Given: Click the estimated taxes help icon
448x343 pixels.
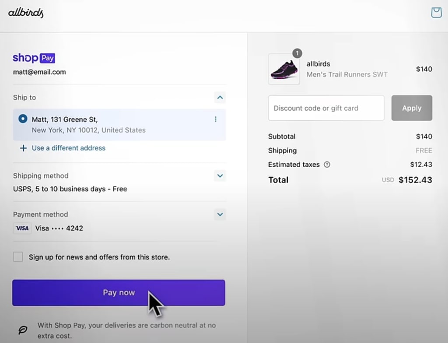Looking at the screenshot, I should 327,164.
